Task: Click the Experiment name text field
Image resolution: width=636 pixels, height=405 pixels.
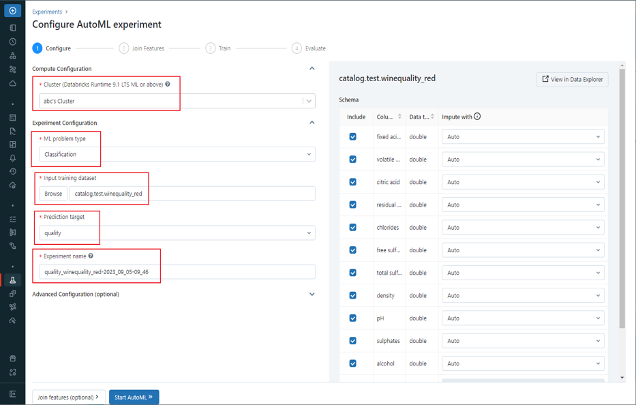Action: pos(177,272)
